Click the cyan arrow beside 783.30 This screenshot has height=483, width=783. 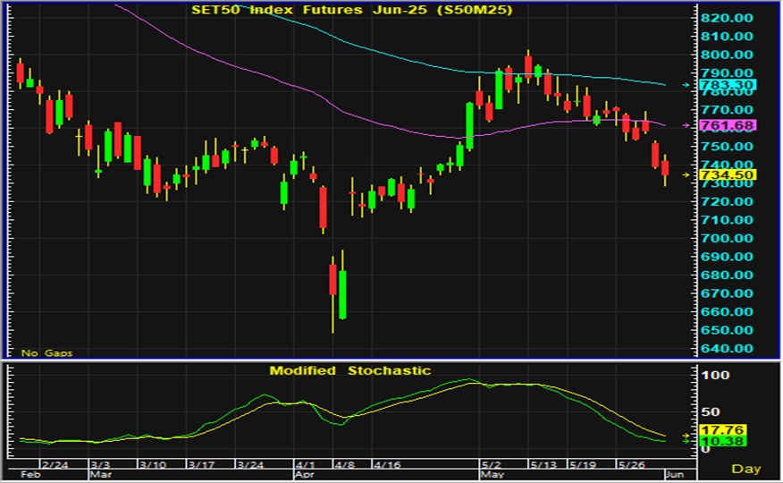(686, 85)
